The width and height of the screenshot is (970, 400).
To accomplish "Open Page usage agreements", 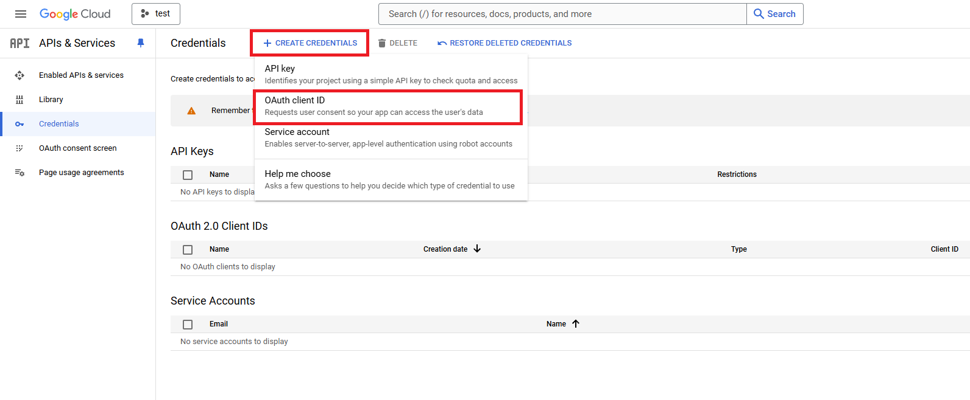I will [82, 173].
